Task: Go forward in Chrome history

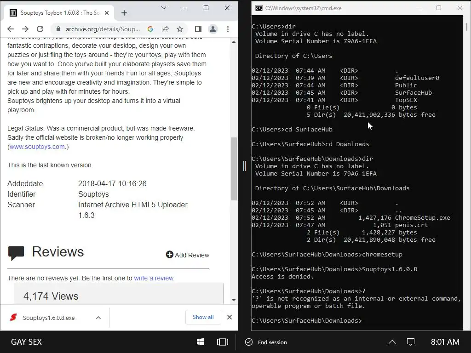Action: tap(25, 29)
